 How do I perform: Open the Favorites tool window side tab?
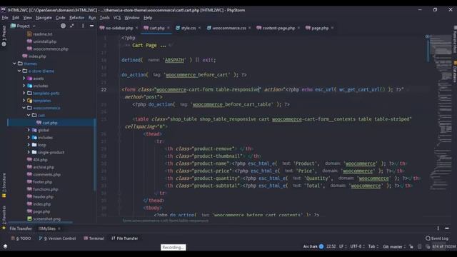[4, 217]
